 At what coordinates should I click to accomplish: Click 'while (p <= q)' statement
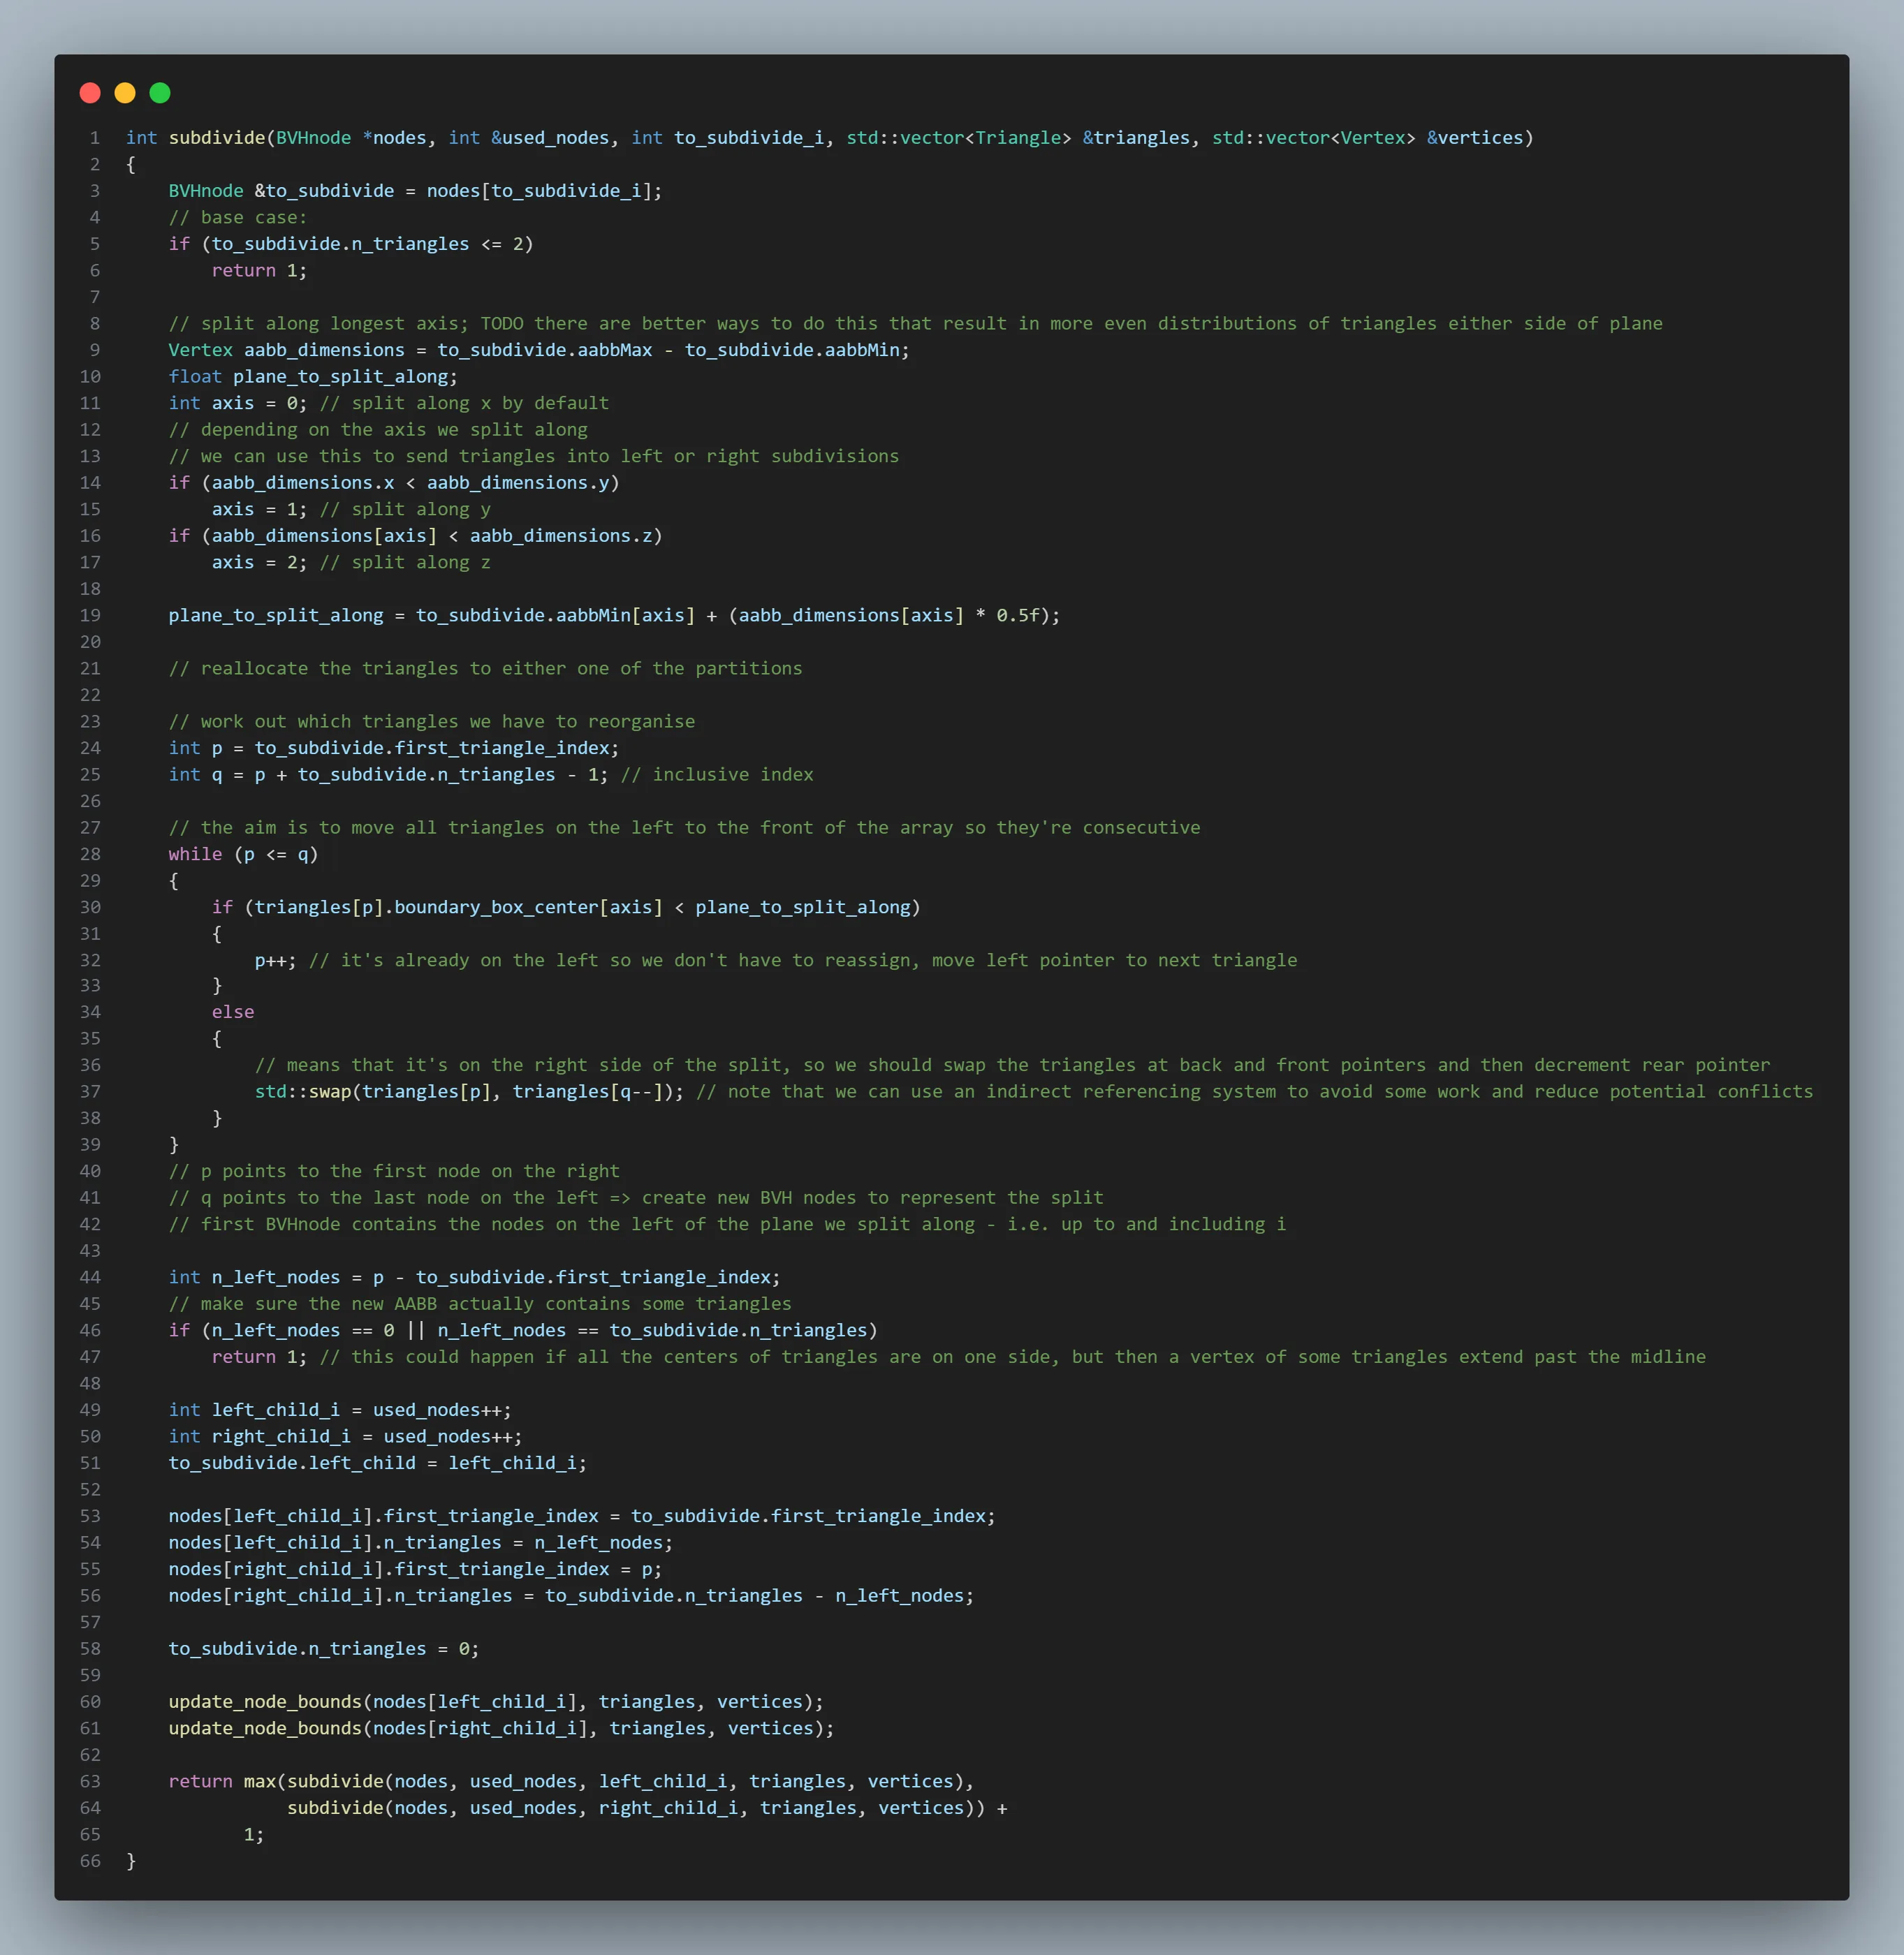[243, 855]
